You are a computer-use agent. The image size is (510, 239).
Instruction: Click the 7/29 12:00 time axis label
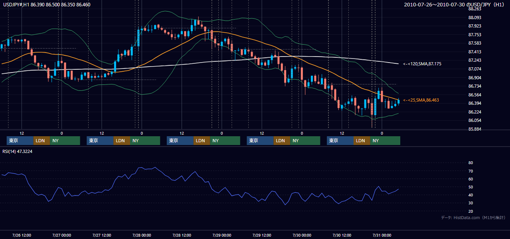(x=262, y=235)
